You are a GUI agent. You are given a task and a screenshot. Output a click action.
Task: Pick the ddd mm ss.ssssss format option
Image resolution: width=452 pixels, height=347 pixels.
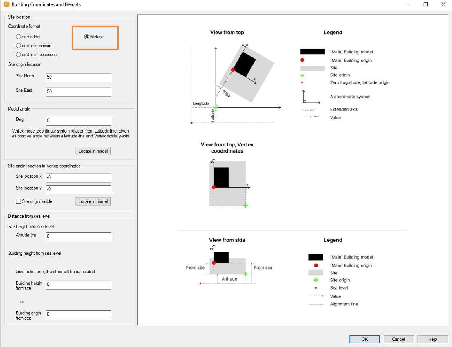click(x=18, y=54)
